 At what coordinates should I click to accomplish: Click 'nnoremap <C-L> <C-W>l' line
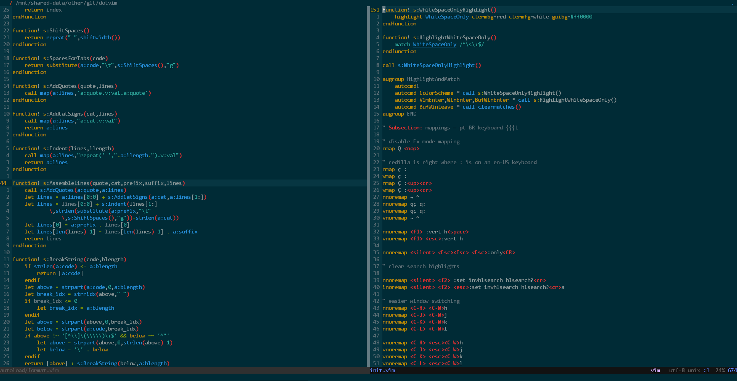415,329
